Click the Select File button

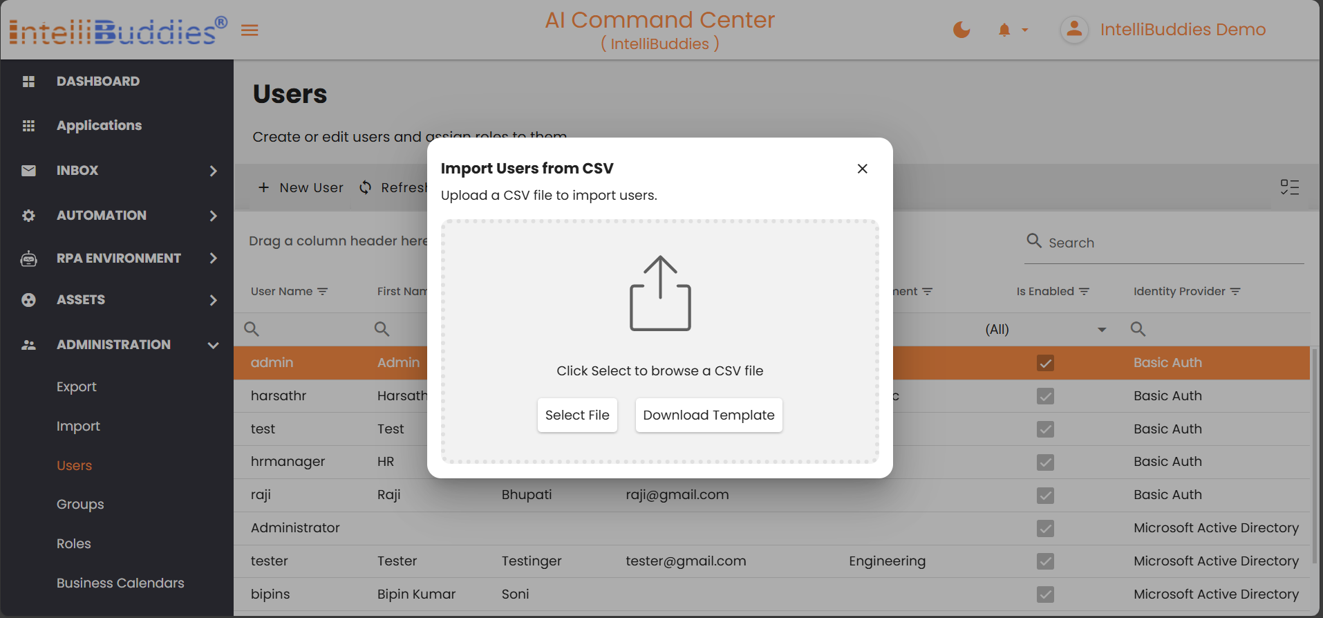[x=577, y=415]
